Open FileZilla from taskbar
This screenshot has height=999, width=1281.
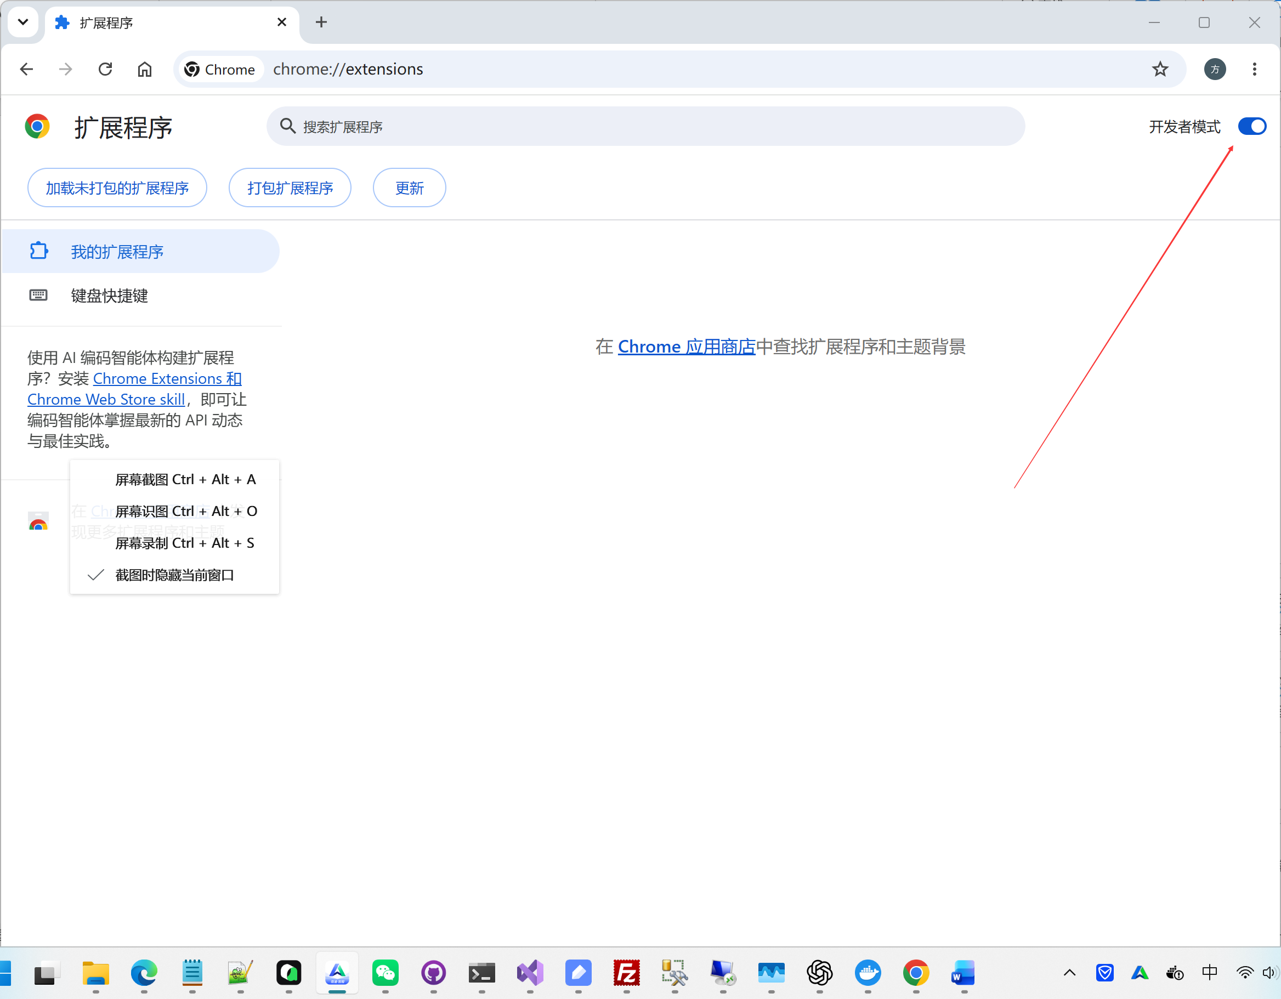626,974
